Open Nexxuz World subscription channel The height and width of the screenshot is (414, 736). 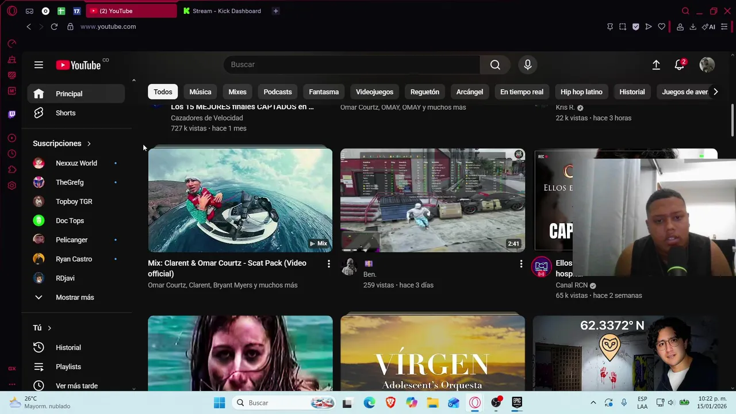tap(76, 163)
